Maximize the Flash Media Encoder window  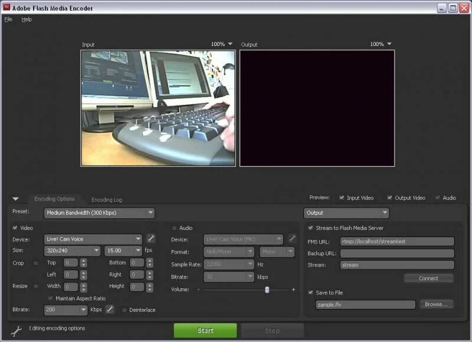point(453,8)
